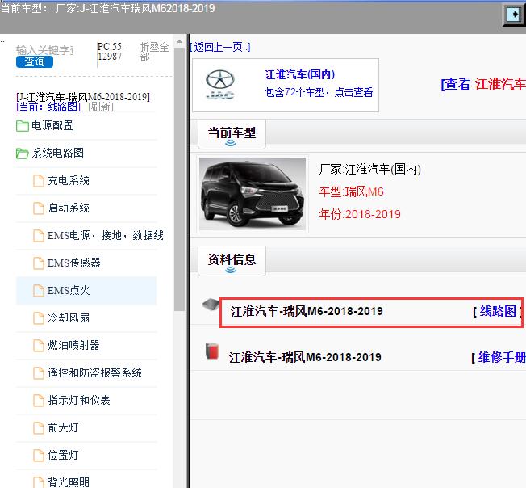This screenshot has width=526, height=488.
Task: Click the PC.55-12987 text
Action: [x=111, y=52]
